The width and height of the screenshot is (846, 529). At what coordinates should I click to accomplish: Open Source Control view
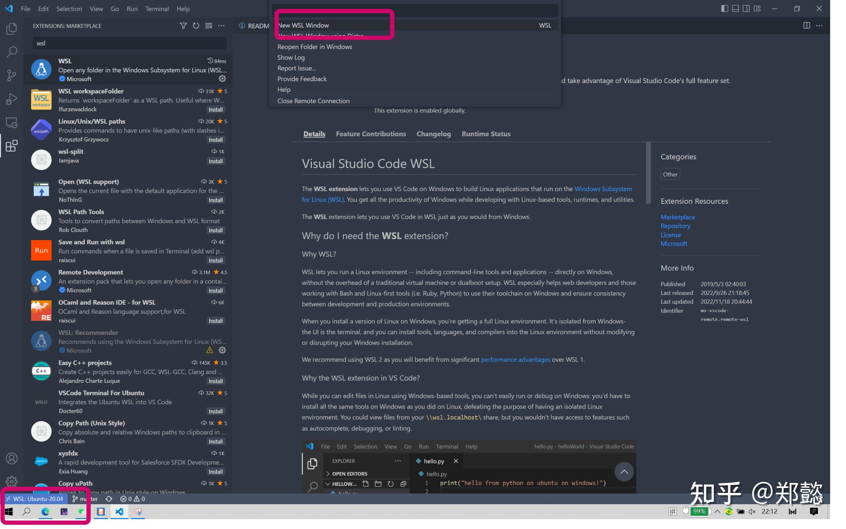click(12, 76)
